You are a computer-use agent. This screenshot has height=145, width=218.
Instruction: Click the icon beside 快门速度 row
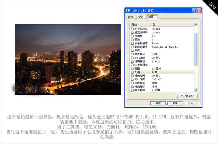click(x=132, y=58)
